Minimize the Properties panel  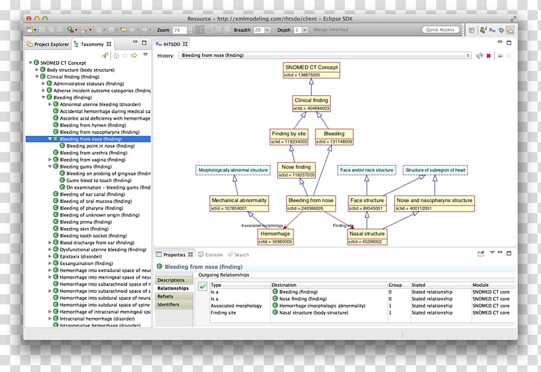[x=500, y=252]
